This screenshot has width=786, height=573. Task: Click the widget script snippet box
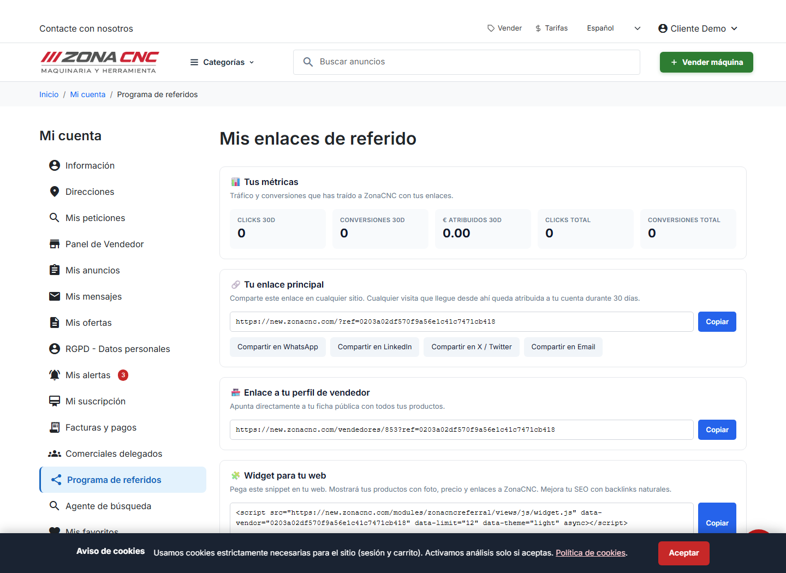tap(462, 518)
